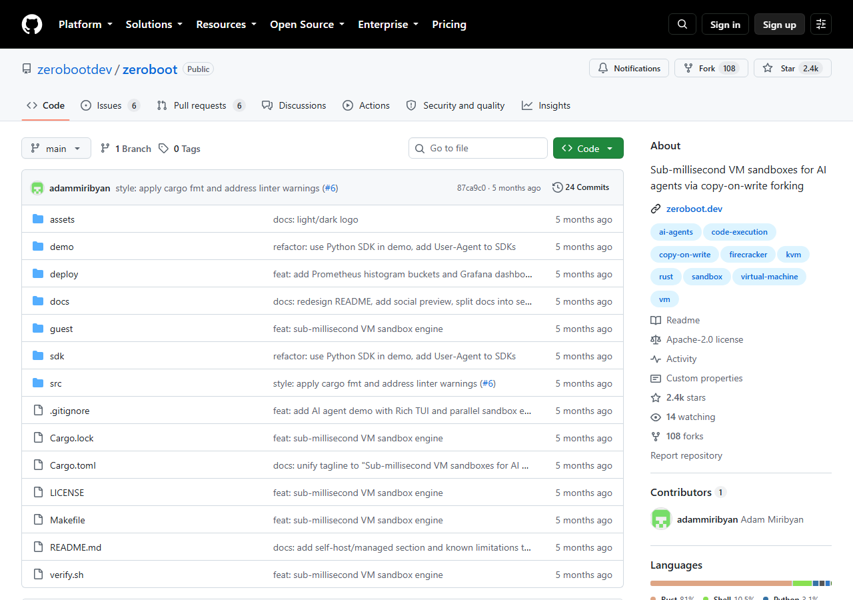Fork the zeroboot repository
Screen dimensions: 853x600
point(711,68)
